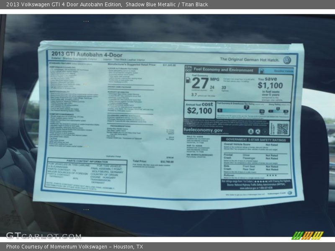Click the small VW logo at the sticker's bottom corner
Viewport: 335px width, 251px height.
[x=289, y=193]
